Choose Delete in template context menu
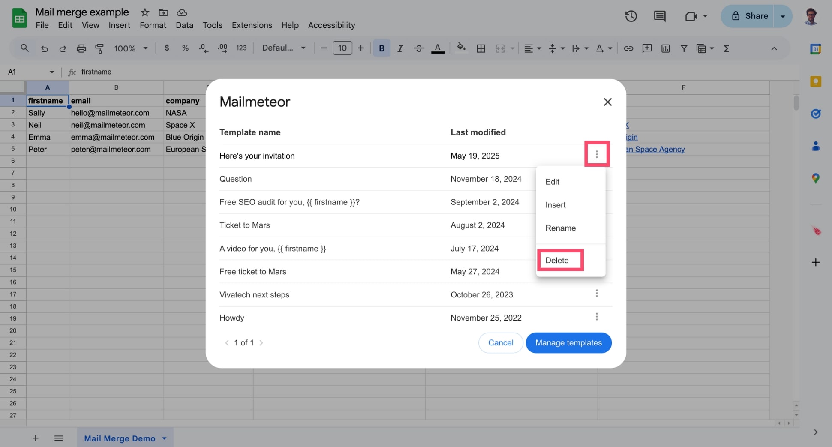The width and height of the screenshot is (832, 447). click(571, 260)
